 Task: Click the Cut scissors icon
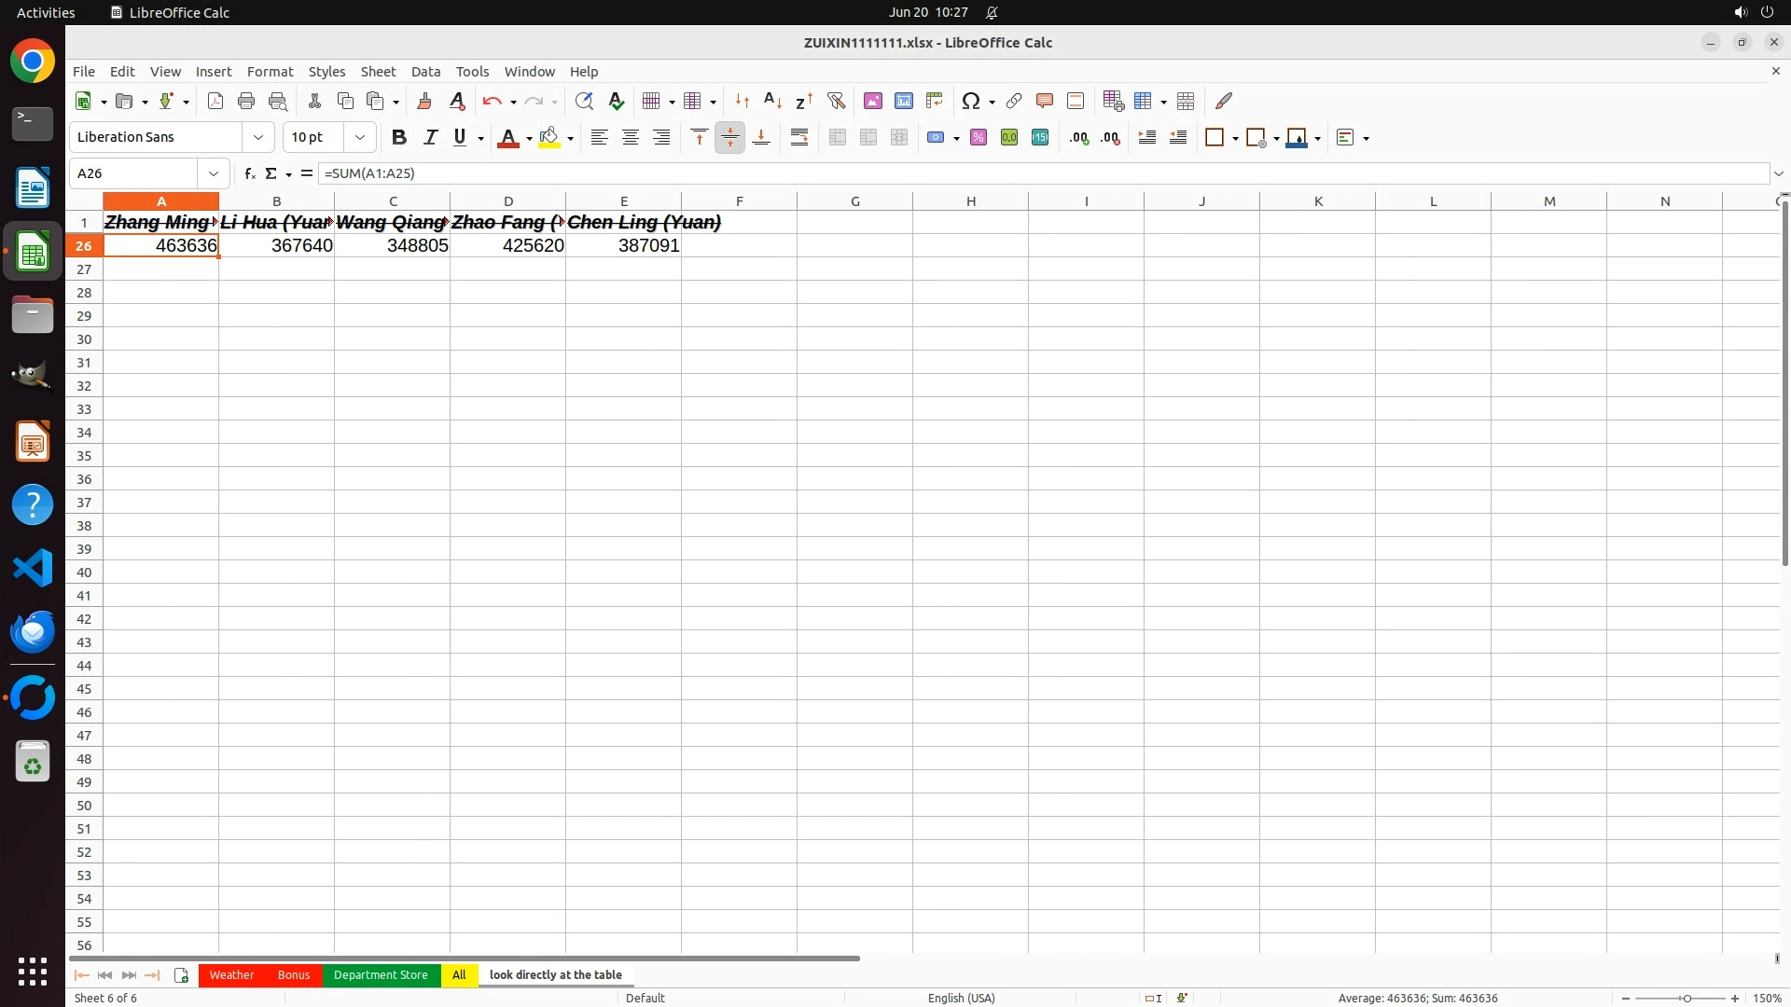(314, 101)
